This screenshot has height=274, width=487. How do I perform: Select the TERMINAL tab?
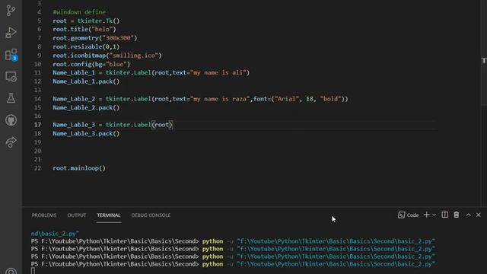coord(109,215)
